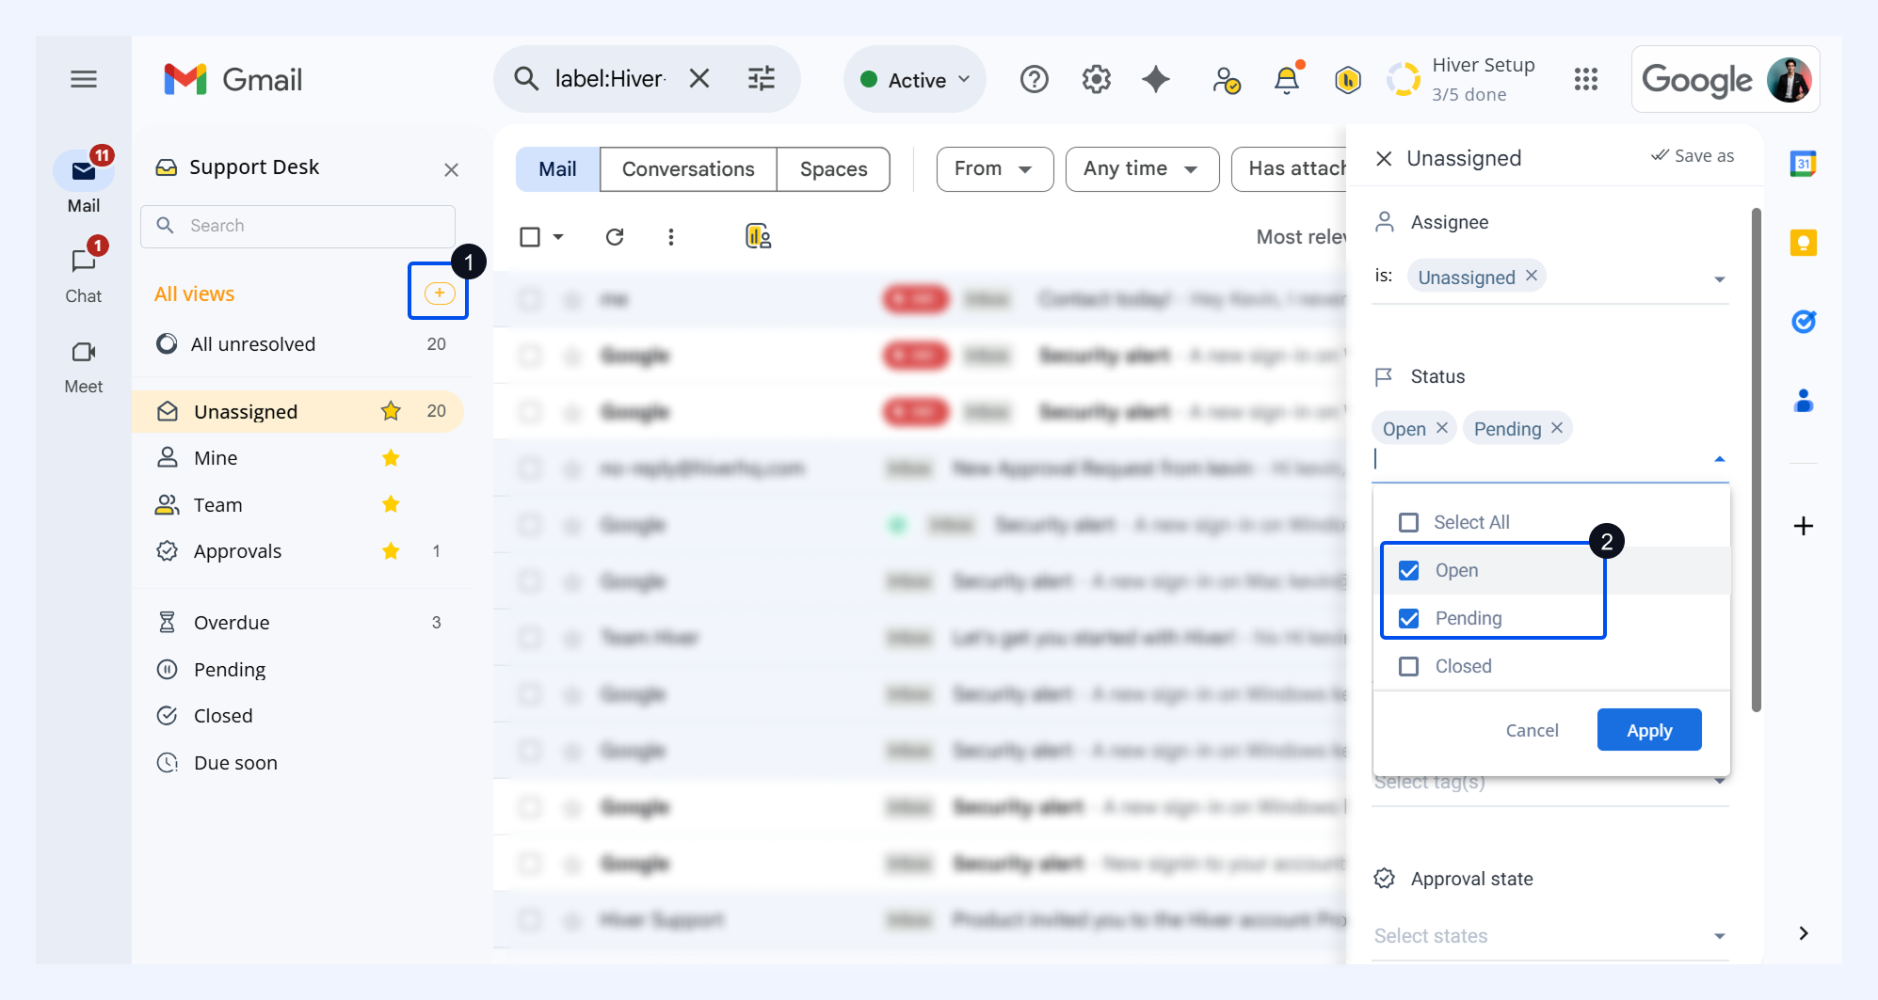Open the Hiver user availability icon
Screen dimensions: 1878x1000
tap(1226, 81)
